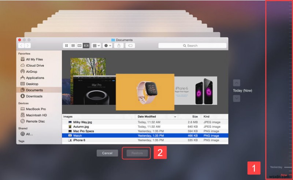Image resolution: width=293 pixels, height=180 pixels.
Task: Switch to list view
Action: (x=73, y=46)
